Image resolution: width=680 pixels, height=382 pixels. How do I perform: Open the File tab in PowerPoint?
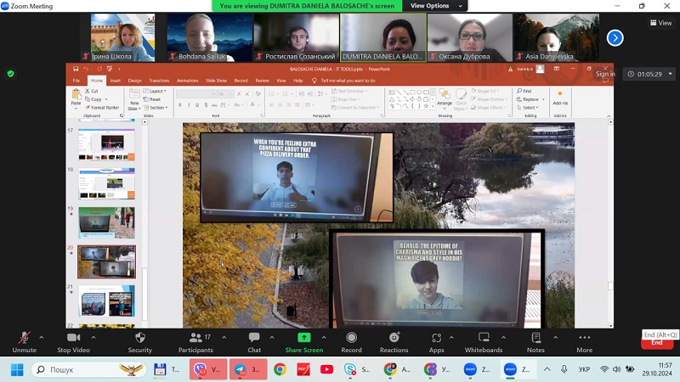coord(76,81)
